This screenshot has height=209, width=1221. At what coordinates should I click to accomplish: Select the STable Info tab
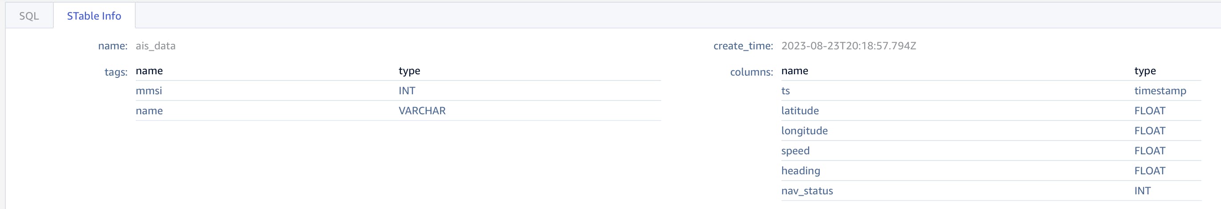(x=94, y=16)
